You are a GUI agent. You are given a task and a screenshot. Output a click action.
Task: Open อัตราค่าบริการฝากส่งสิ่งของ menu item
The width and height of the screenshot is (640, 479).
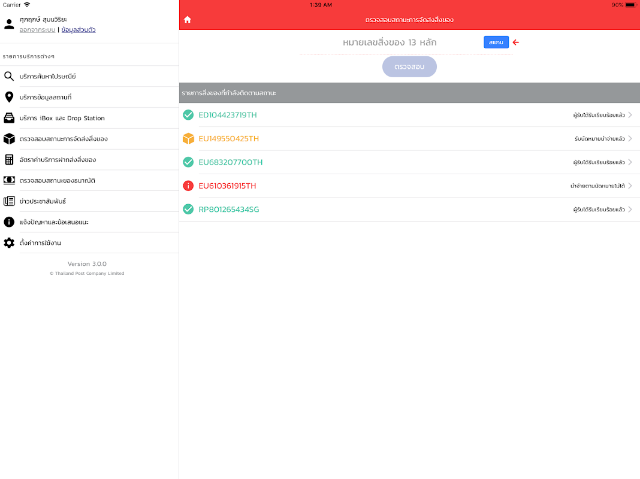click(89, 159)
